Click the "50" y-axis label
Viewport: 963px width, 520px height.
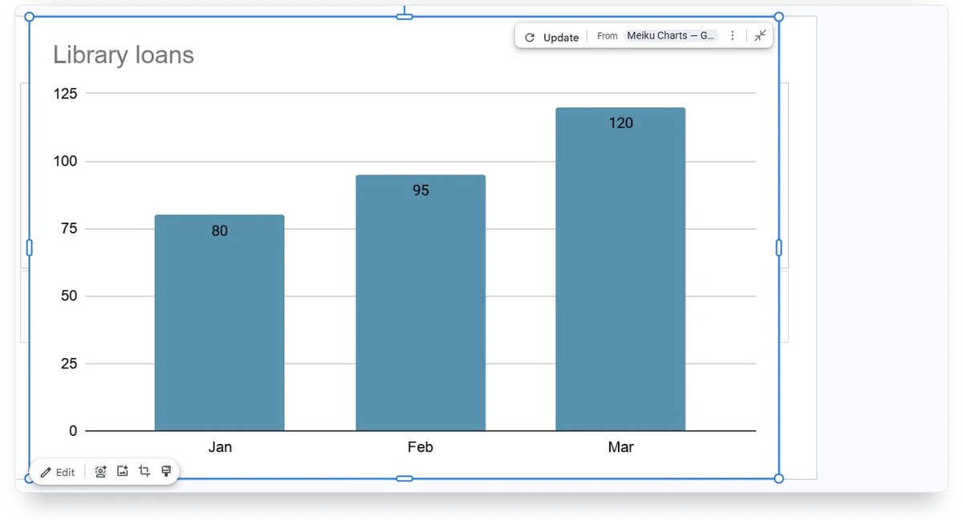point(69,296)
